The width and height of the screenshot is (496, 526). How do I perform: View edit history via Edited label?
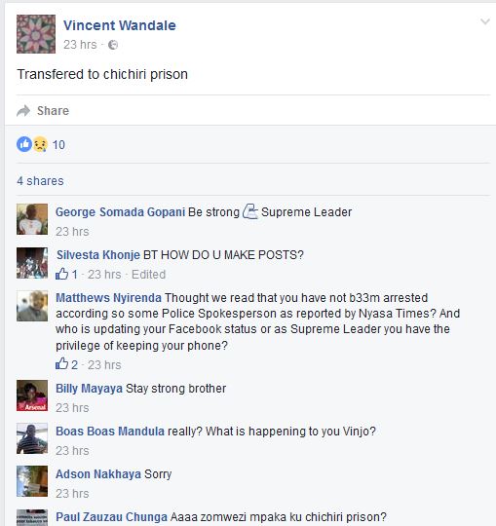click(x=149, y=275)
